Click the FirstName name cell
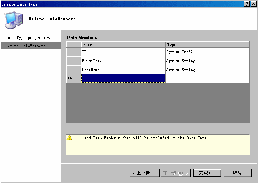This screenshot has height=183, width=258. click(x=123, y=61)
